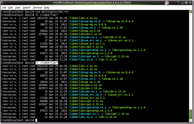Image resolution: width=194 pixels, height=124 pixels.
Task: Click the window title root@localhost path text
Action: pyautogui.click(x=92, y=3)
